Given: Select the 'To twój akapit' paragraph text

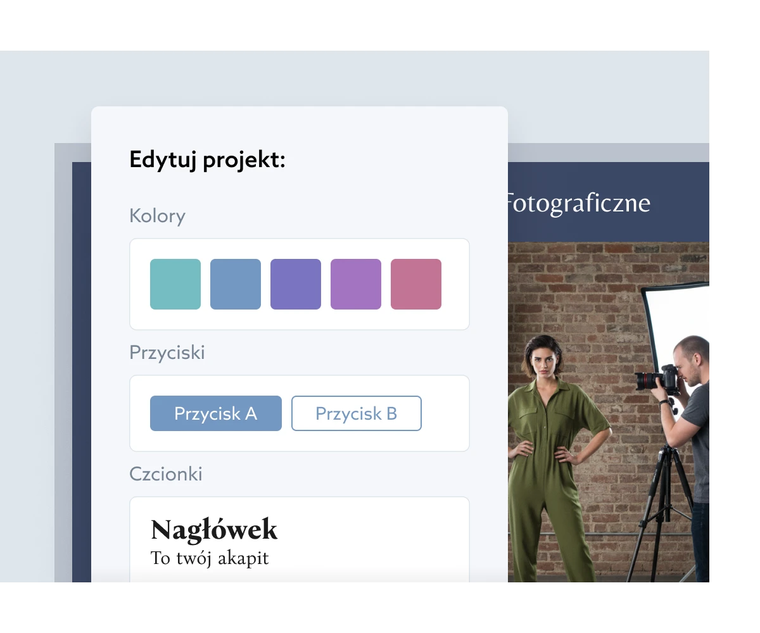Looking at the screenshot, I should coord(210,558).
